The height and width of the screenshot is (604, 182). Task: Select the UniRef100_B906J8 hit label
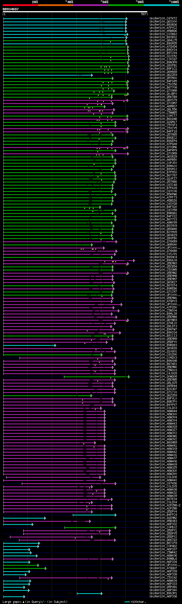pyautogui.click(x=163, y=260)
